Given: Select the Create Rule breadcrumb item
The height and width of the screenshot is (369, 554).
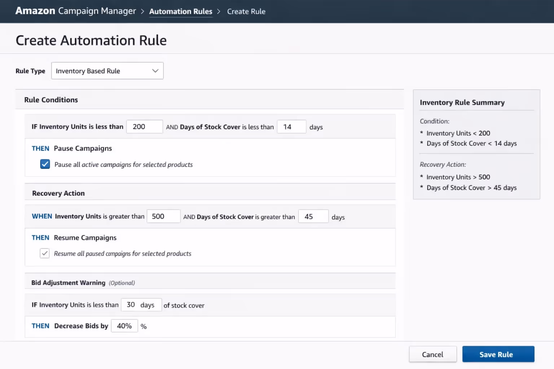Looking at the screenshot, I should [x=246, y=11].
